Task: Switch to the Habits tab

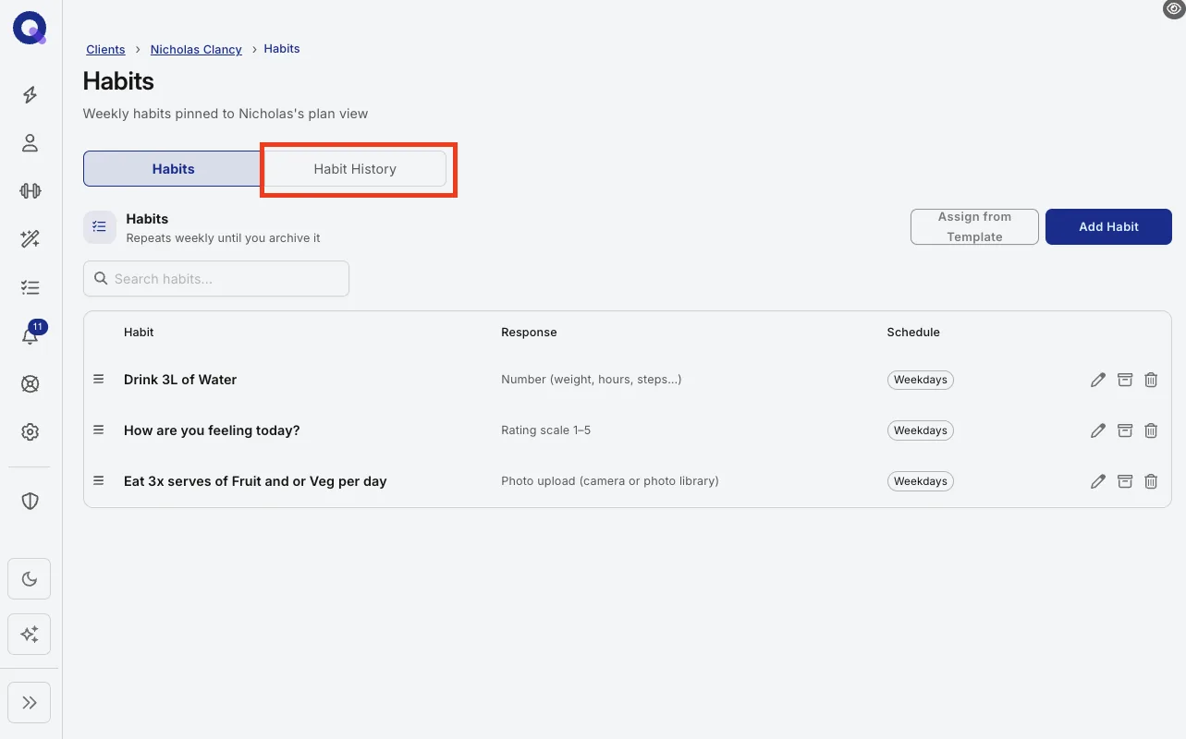Action: [173, 169]
